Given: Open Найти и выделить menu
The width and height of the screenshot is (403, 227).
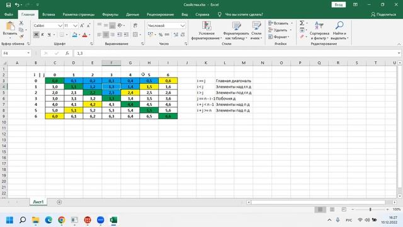Looking at the screenshot, I should click(339, 30).
